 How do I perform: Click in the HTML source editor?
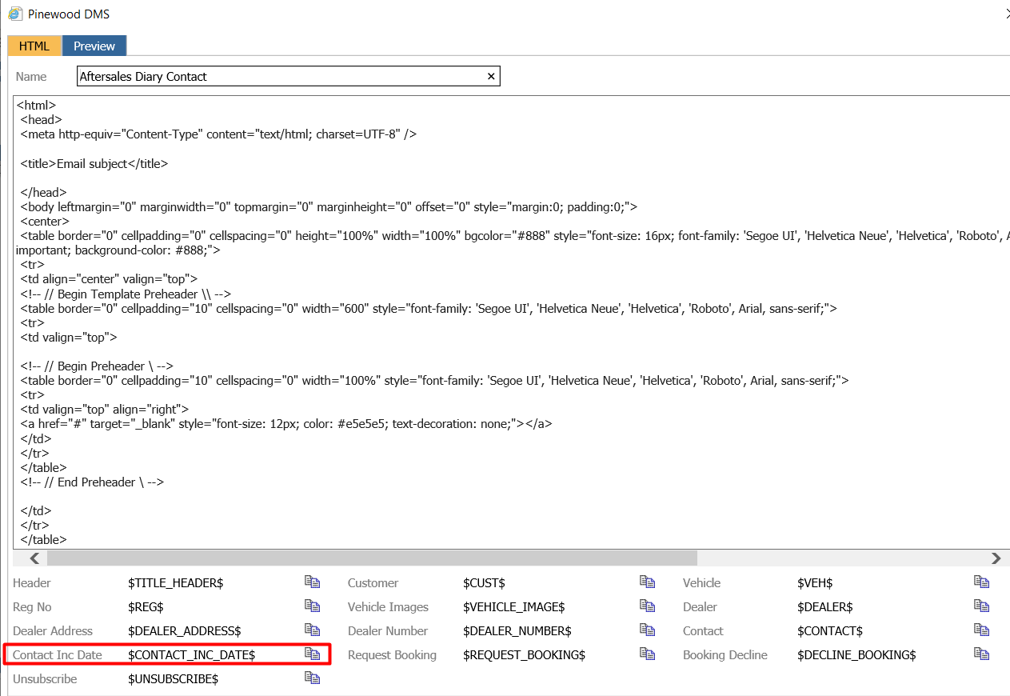512,322
